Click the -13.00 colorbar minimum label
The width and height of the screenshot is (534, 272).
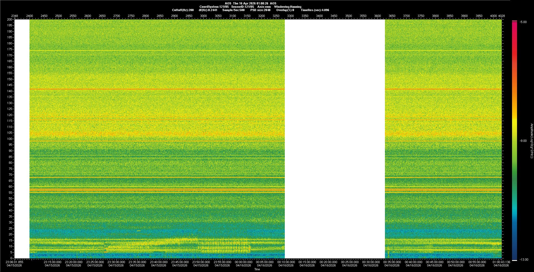point(524,260)
